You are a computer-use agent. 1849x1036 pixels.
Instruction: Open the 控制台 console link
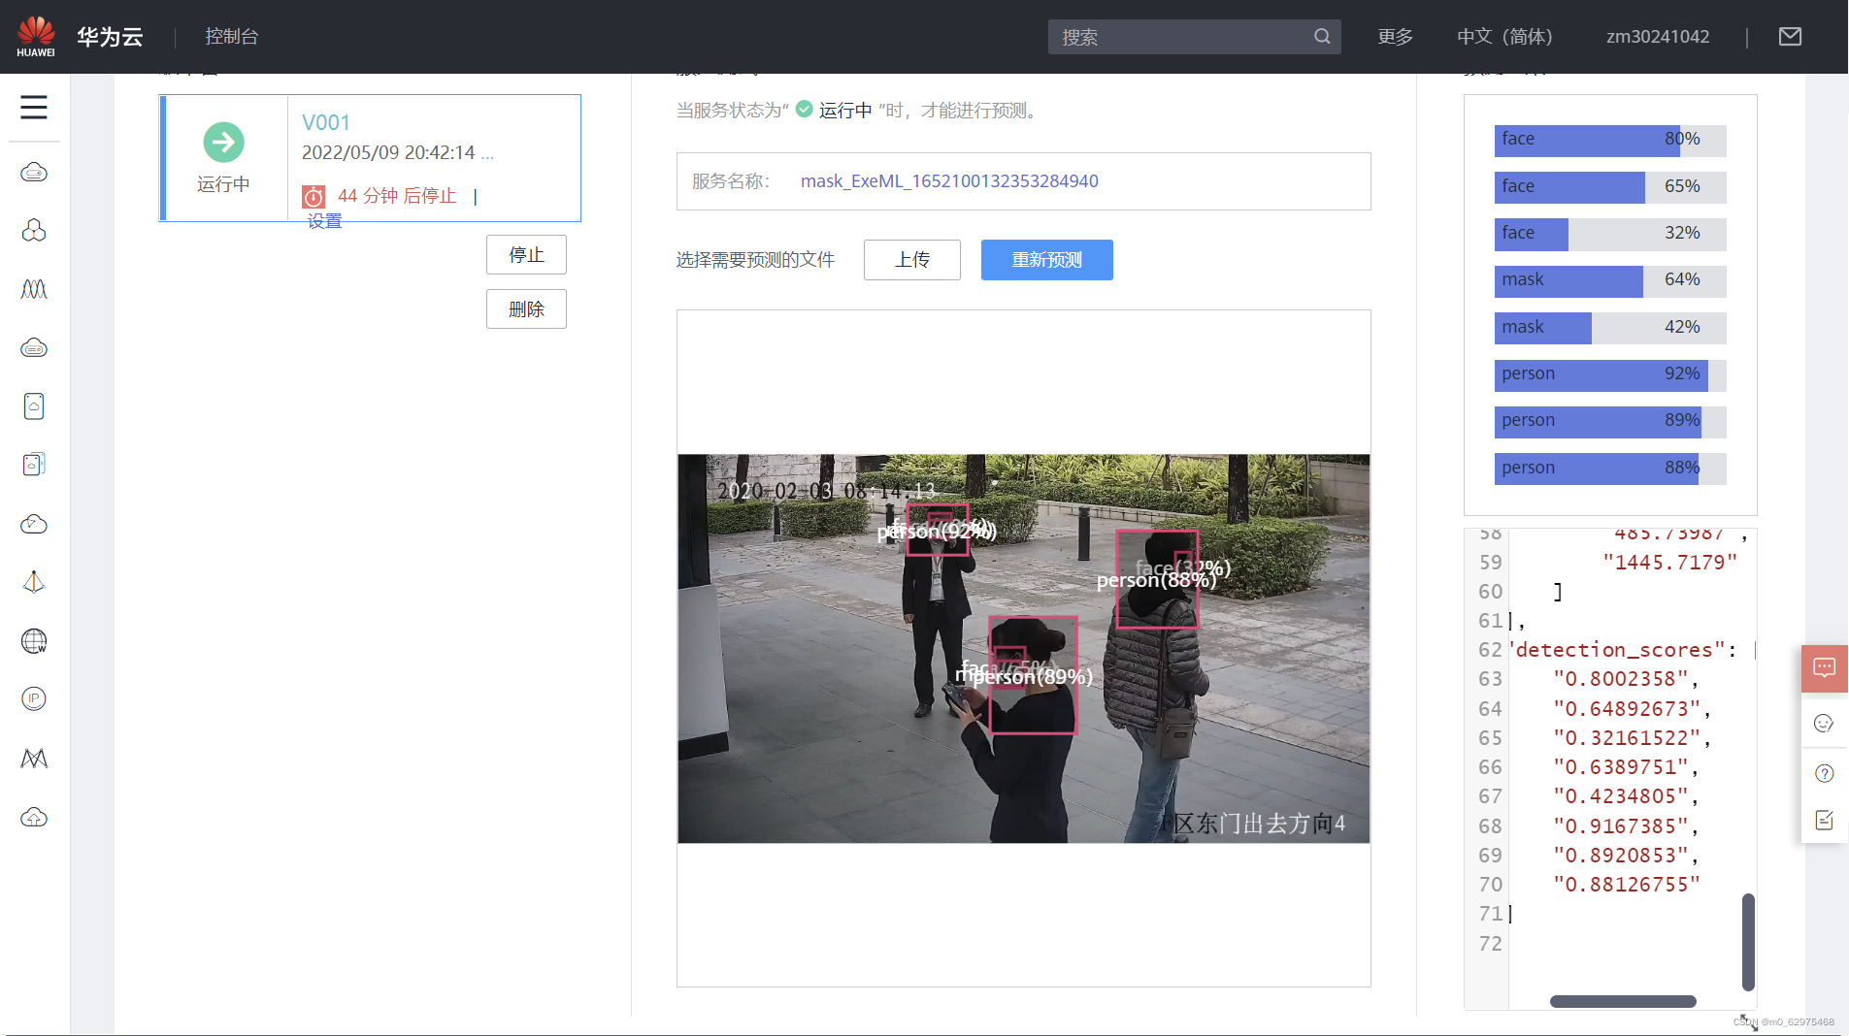(x=232, y=37)
